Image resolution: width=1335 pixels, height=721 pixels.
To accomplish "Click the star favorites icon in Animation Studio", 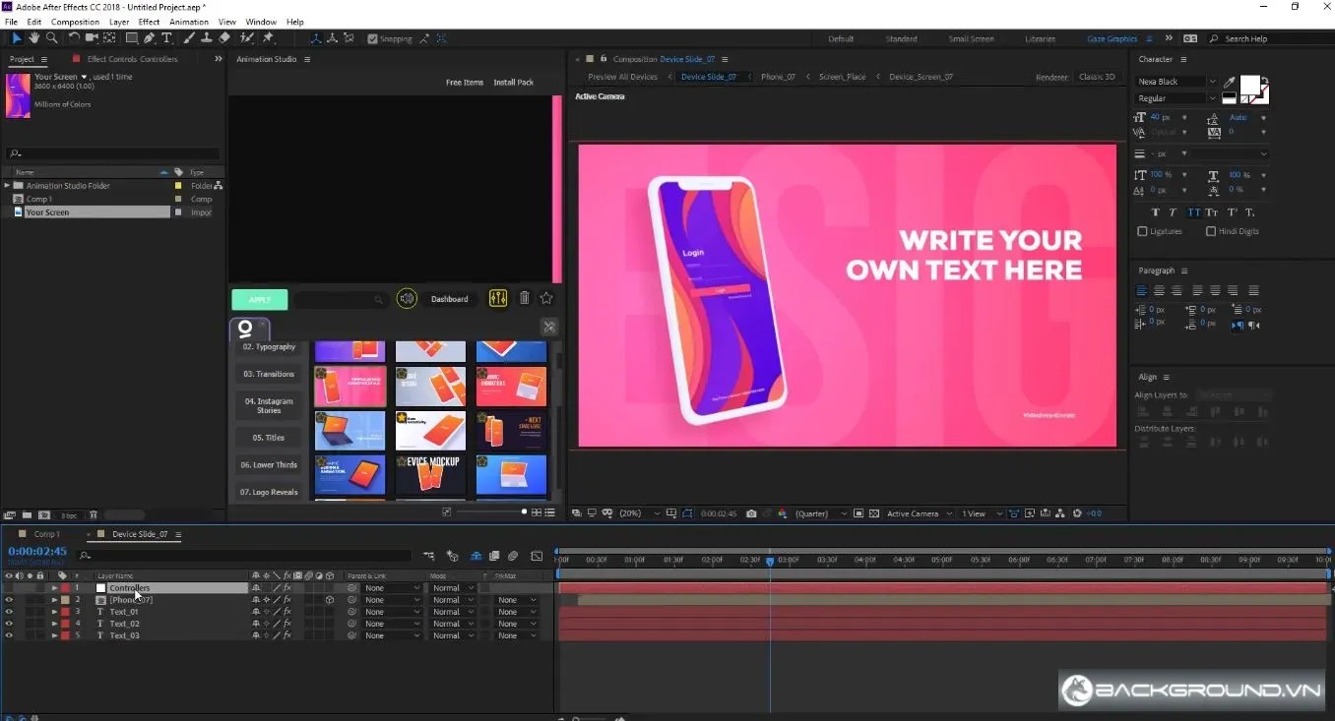I will click(x=546, y=298).
